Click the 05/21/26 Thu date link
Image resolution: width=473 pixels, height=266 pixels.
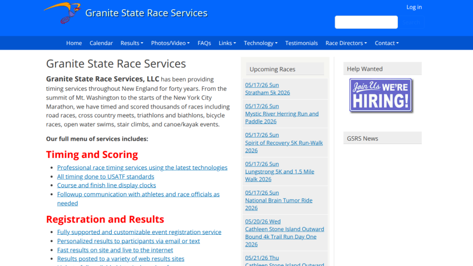[262, 258]
